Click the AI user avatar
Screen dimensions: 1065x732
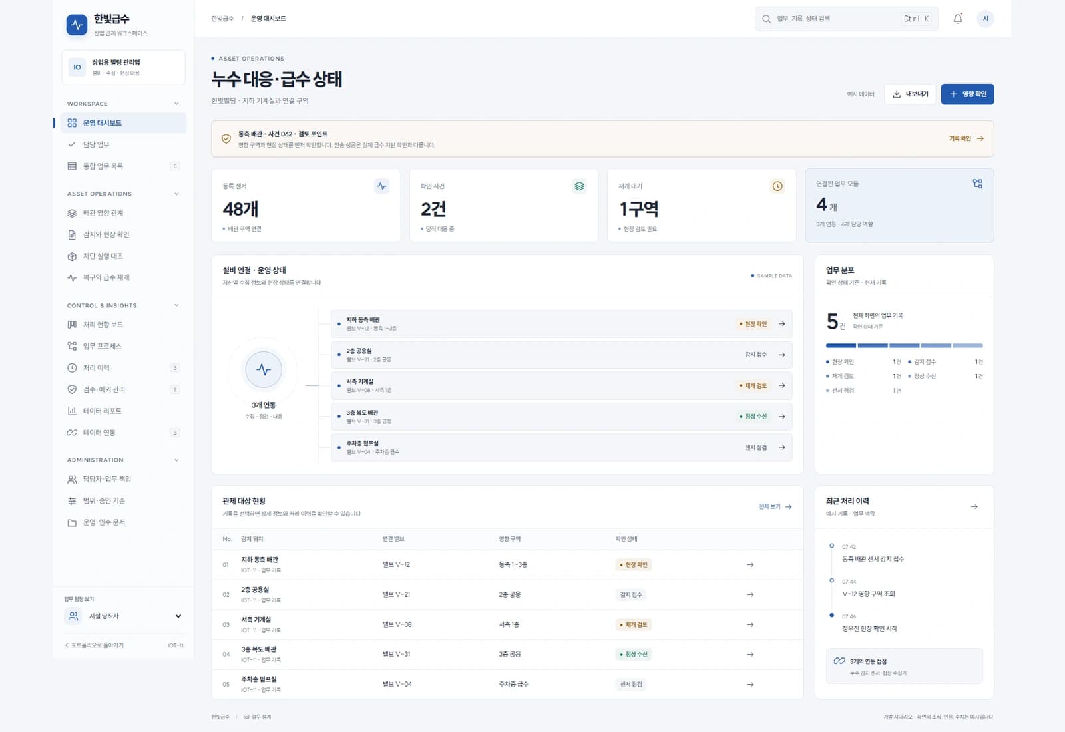click(x=986, y=19)
